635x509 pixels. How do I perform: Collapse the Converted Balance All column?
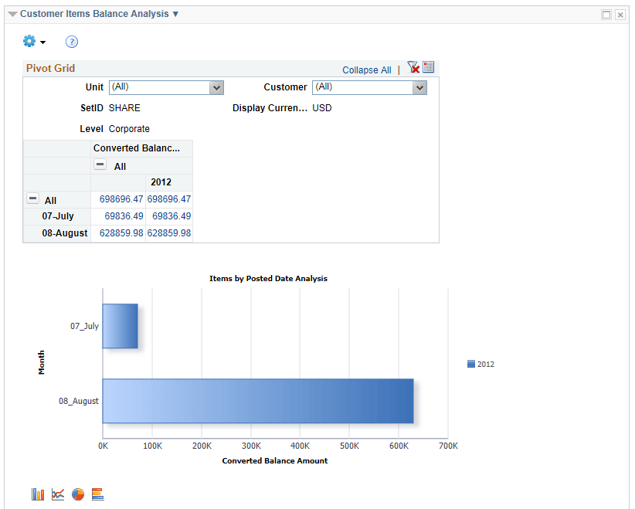click(x=100, y=165)
